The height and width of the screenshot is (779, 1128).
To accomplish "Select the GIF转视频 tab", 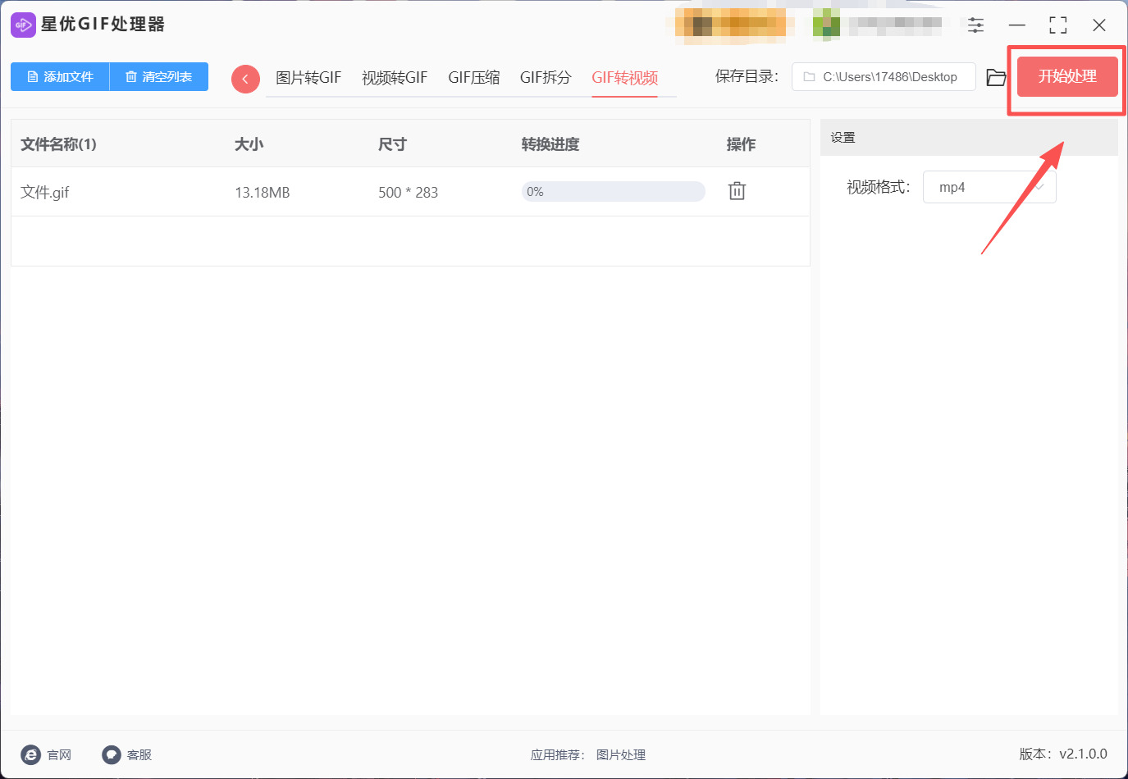I will (625, 78).
